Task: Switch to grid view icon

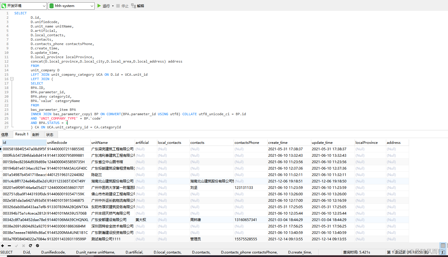Action: (x=443, y=246)
